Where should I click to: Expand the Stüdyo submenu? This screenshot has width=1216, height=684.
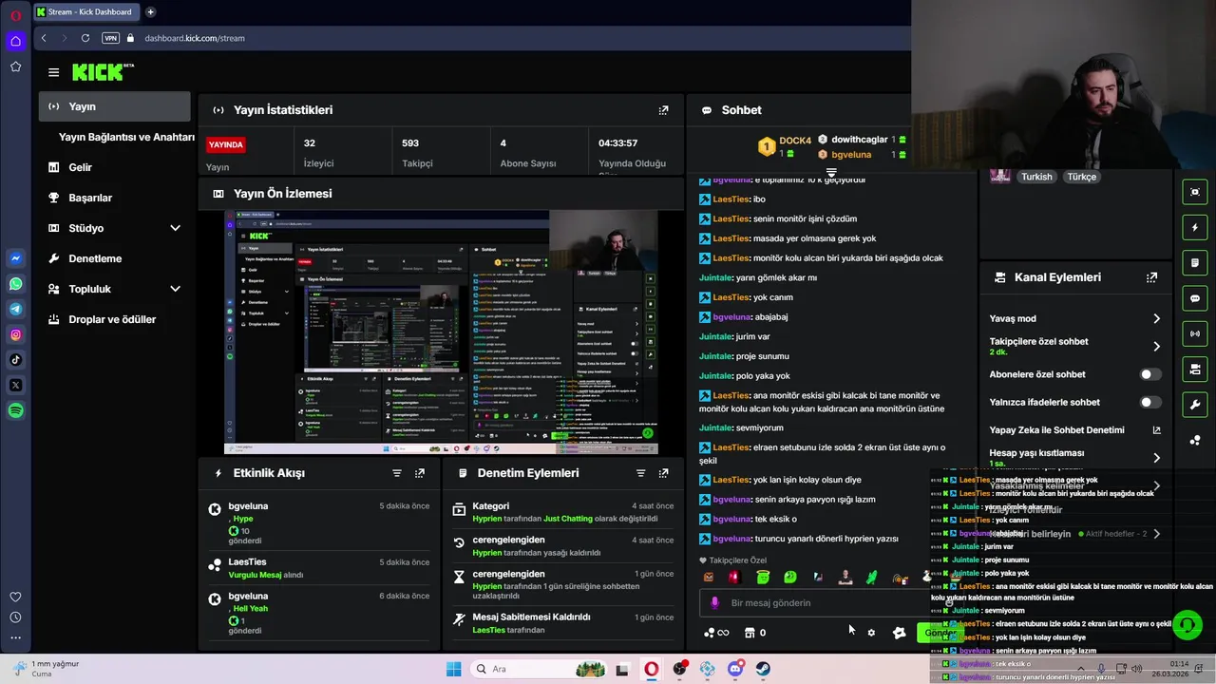point(175,228)
